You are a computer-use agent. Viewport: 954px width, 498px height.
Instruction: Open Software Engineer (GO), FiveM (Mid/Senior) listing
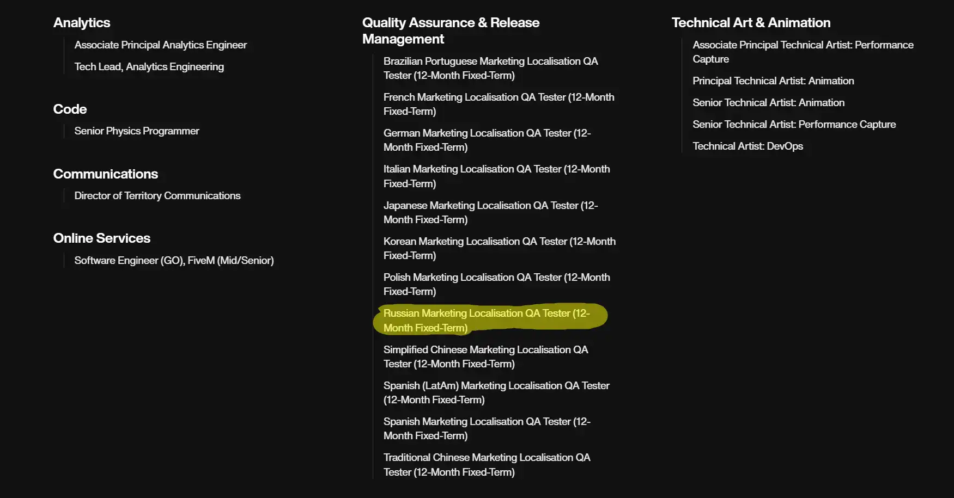click(x=174, y=260)
